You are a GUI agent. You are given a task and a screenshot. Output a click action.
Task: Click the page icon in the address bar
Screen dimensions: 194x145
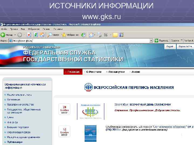click(11, 41)
